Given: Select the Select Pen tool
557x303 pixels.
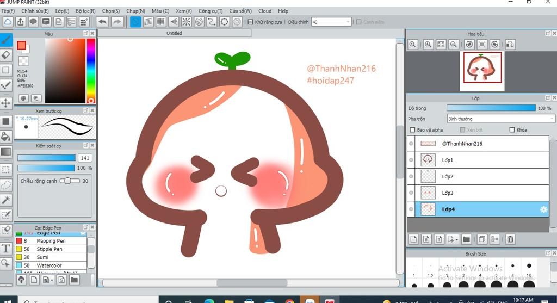Looking at the screenshot, I should point(6,215).
